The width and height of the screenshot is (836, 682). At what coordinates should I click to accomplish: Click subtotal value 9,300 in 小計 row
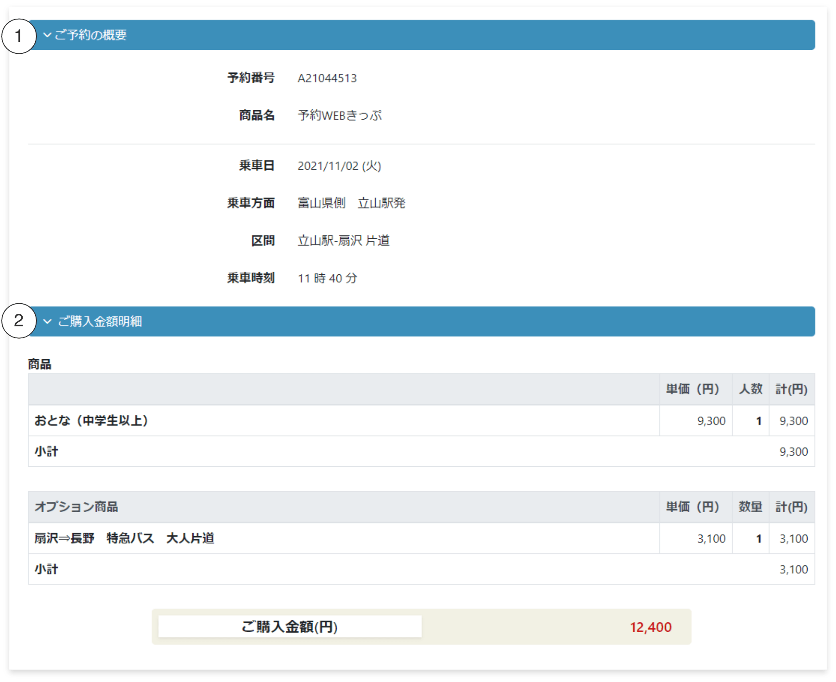pos(794,452)
